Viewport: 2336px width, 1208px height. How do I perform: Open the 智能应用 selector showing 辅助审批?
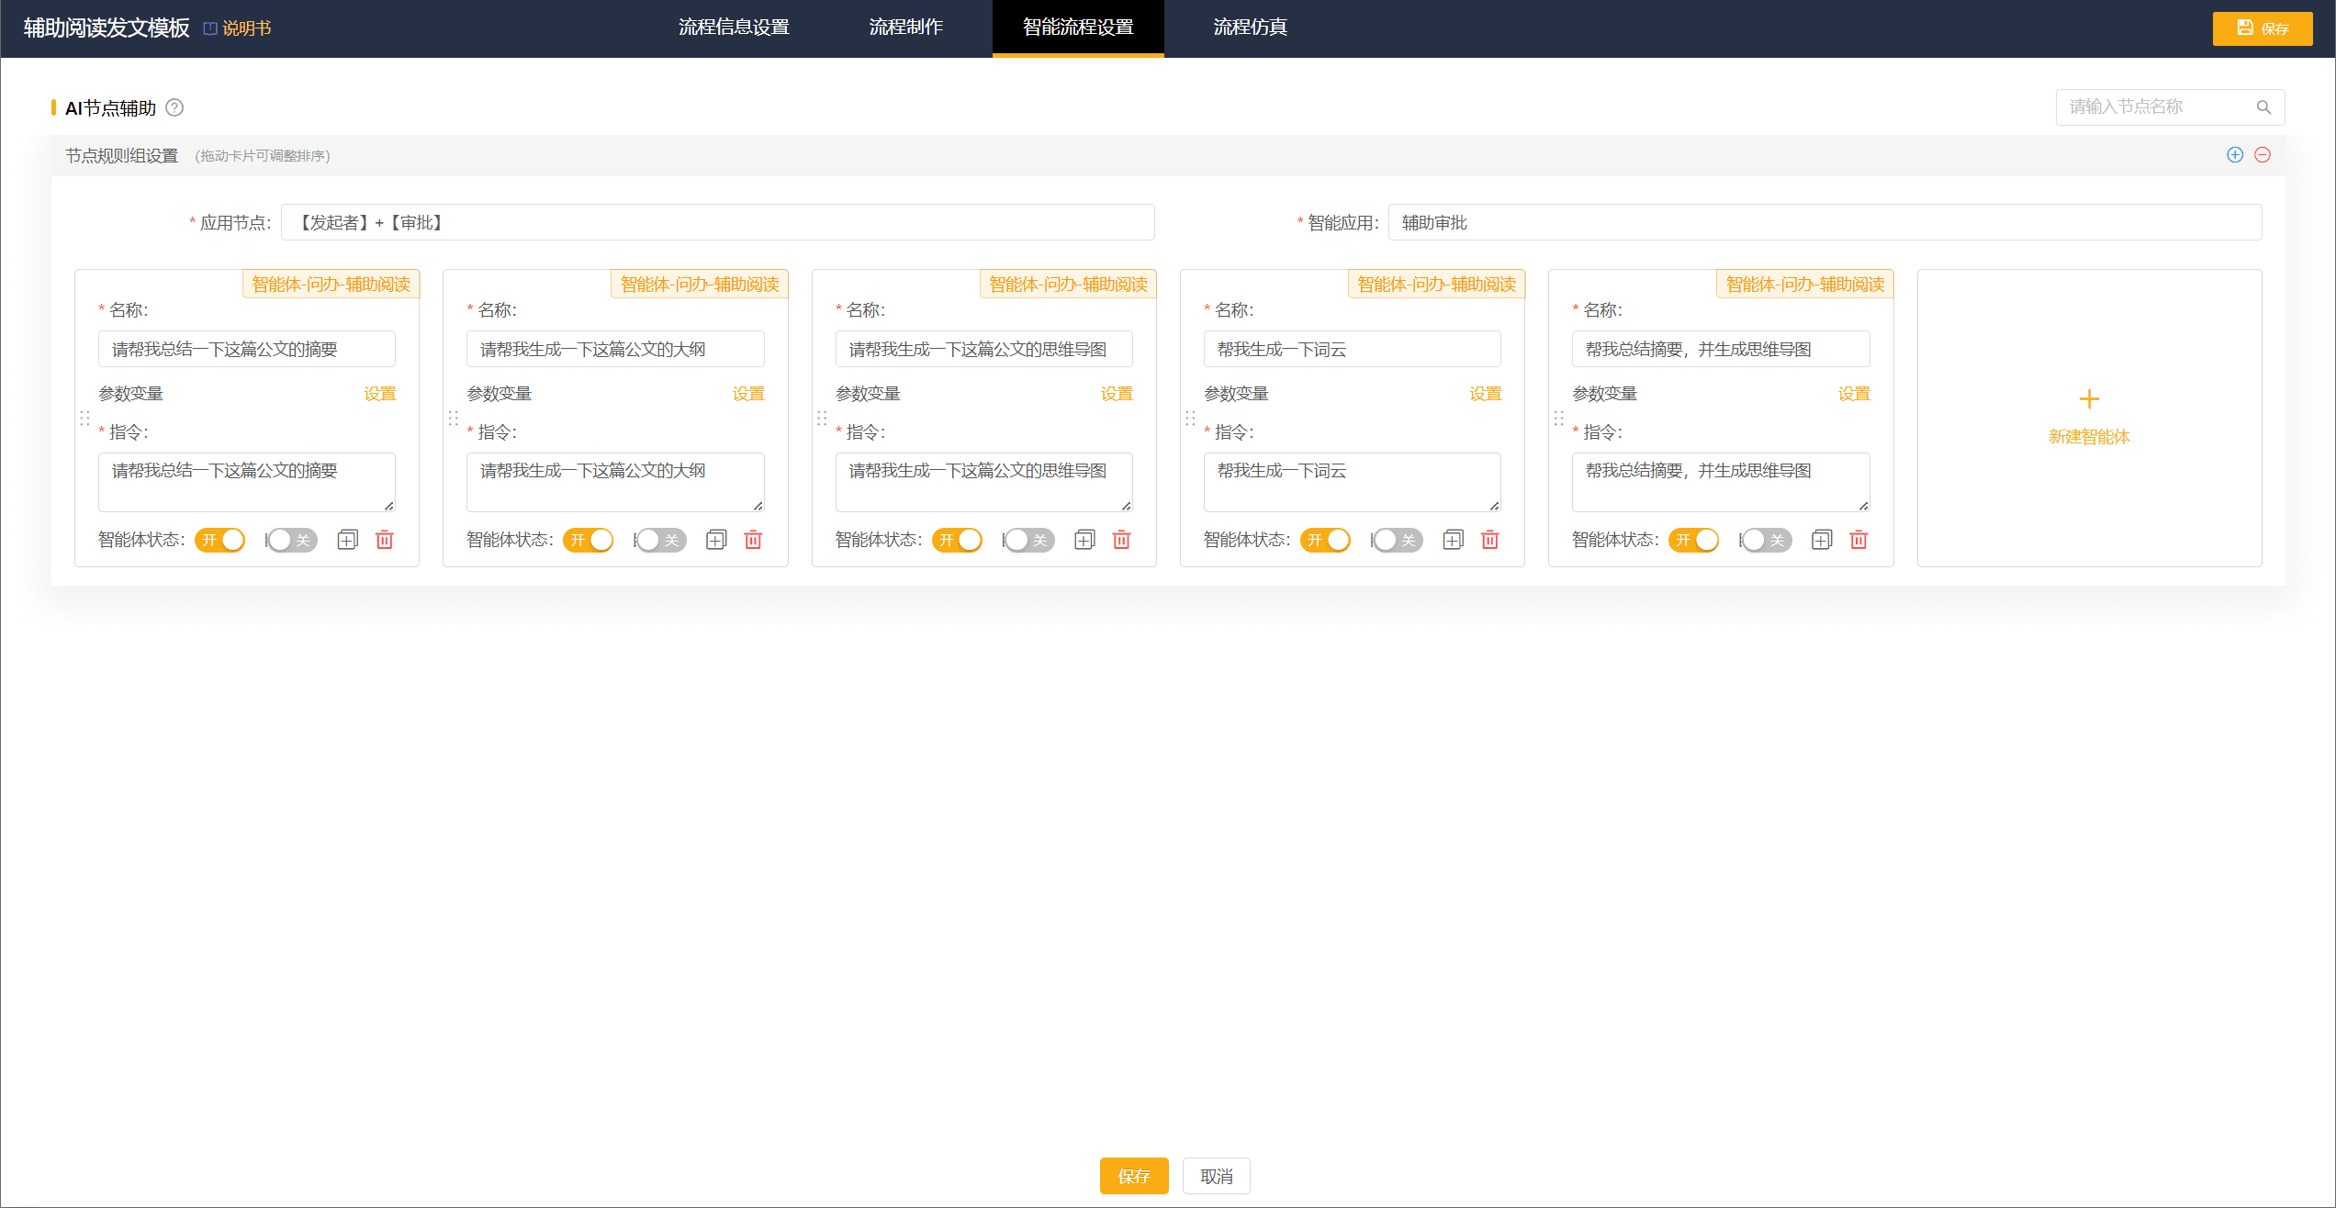click(1825, 222)
